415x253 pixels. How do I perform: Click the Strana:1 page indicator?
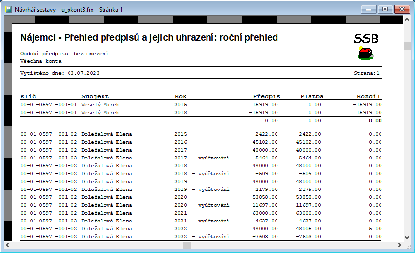(x=367, y=73)
